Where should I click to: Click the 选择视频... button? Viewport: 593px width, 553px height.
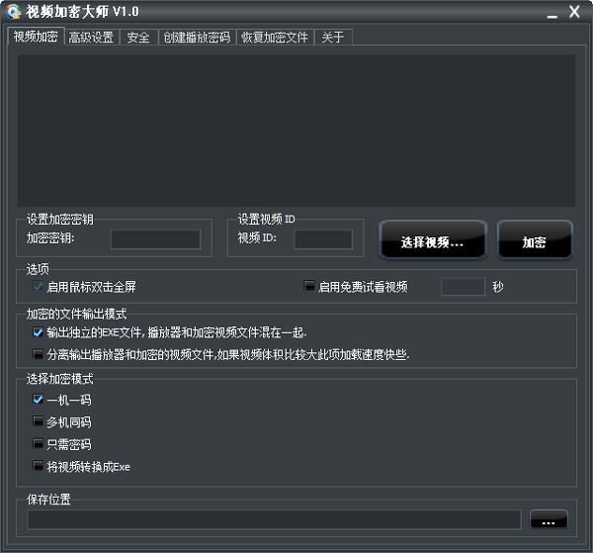coord(432,241)
